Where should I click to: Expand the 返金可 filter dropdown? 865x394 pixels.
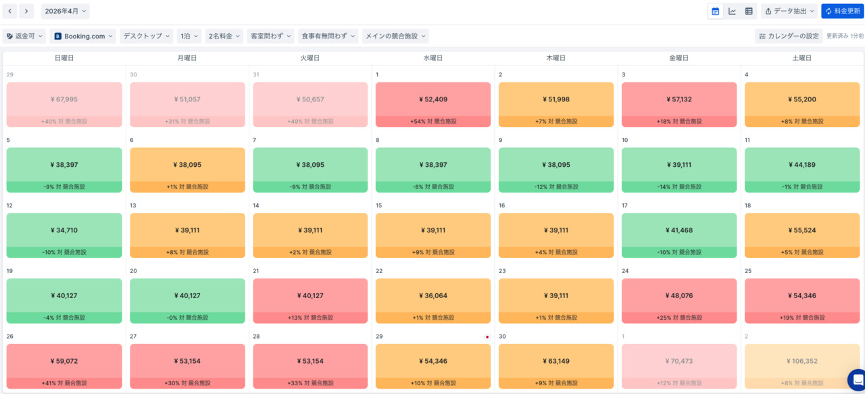tap(25, 36)
